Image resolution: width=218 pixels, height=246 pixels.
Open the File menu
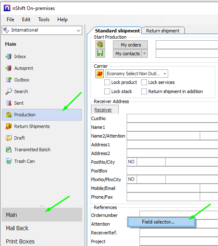[x=10, y=20]
